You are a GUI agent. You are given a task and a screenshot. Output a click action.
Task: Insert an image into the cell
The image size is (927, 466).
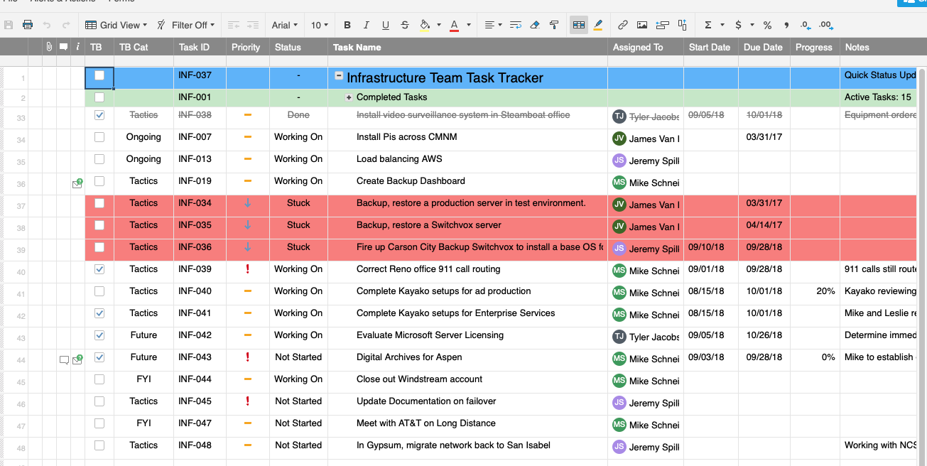tap(642, 25)
